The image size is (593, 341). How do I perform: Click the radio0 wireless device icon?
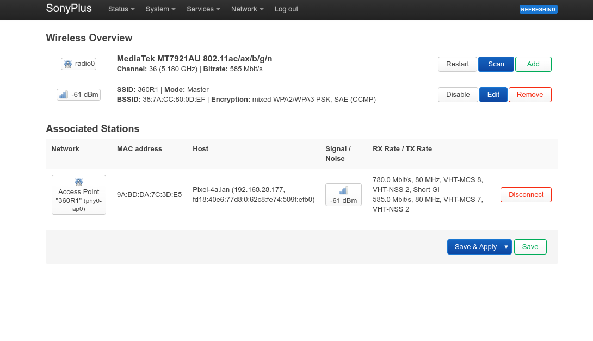[68, 64]
